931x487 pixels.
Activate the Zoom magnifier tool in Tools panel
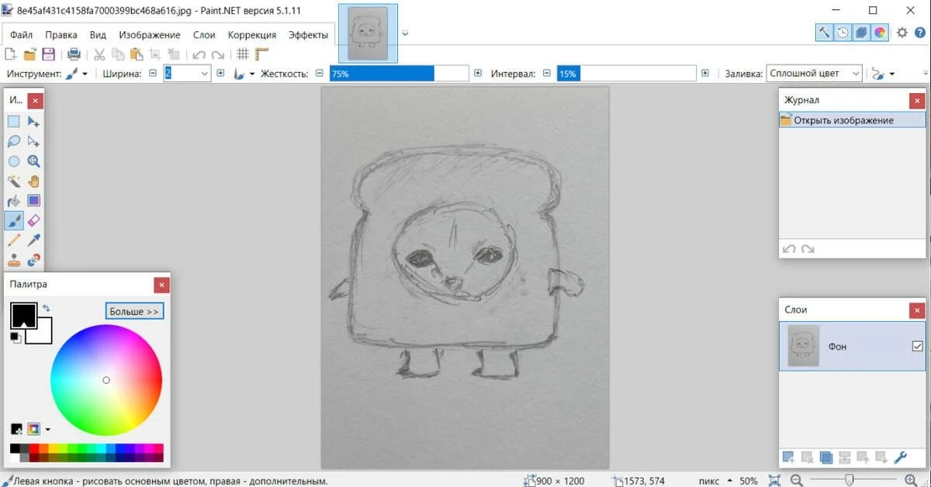tap(33, 161)
